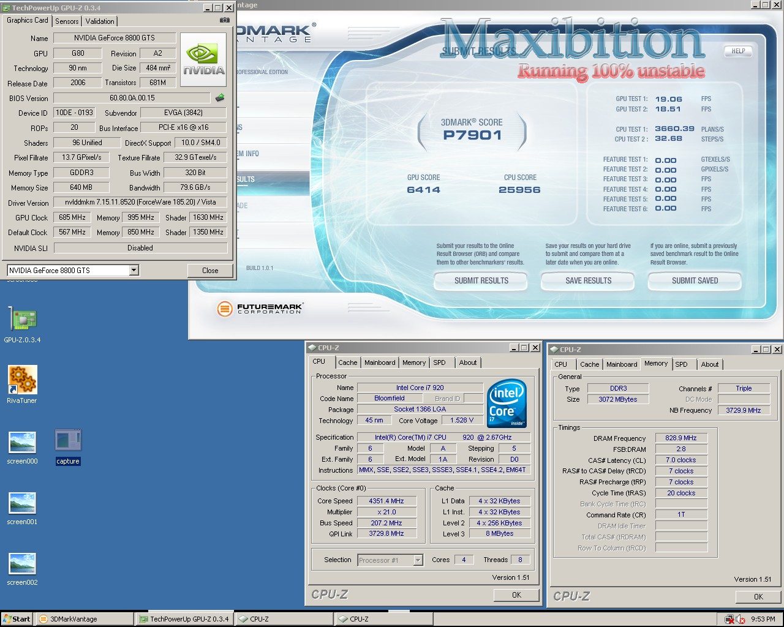Click the system tray volume icon
Viewport: 784px width, 627px height.
[741, 619]
